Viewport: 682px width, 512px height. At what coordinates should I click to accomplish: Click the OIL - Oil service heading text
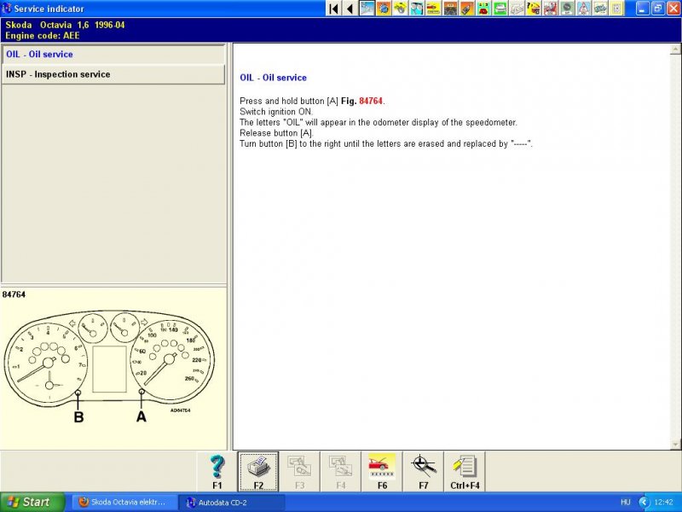[273, 78]
